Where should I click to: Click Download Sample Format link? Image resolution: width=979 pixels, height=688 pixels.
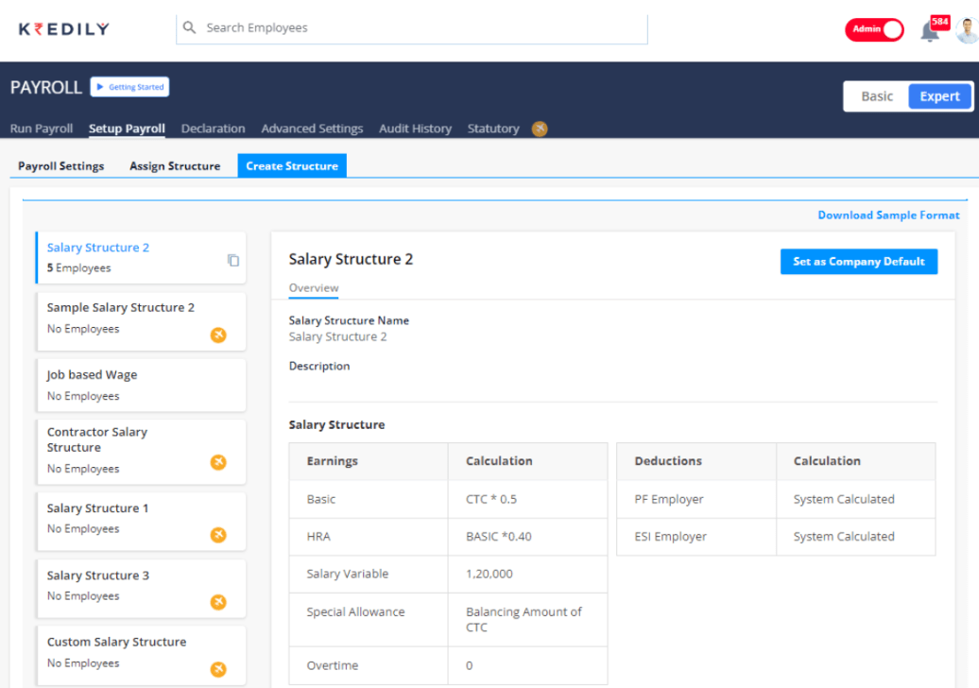click(888, 215)
